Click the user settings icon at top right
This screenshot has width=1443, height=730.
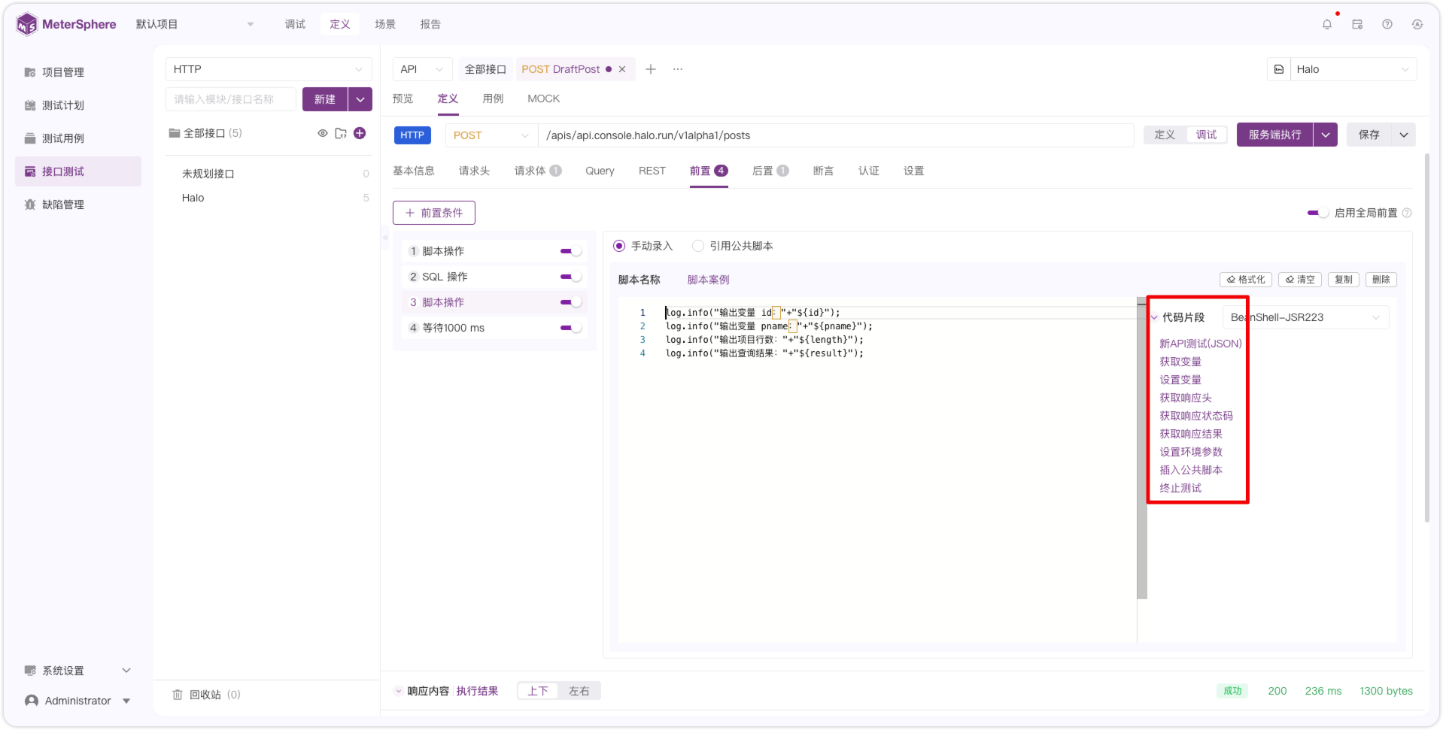[1417, 24]
